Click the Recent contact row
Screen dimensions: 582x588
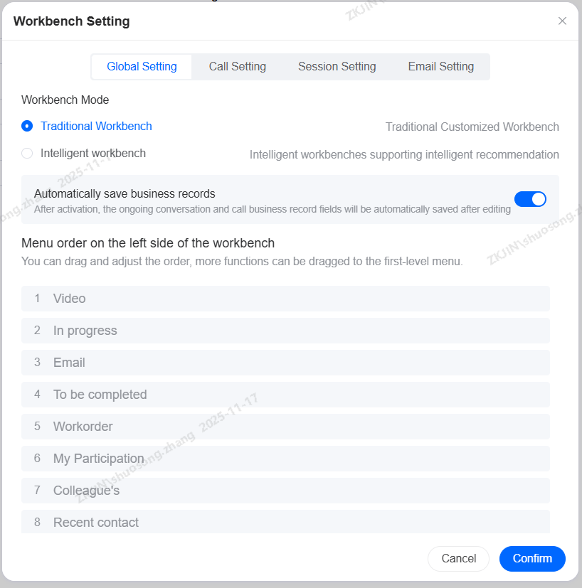[x=285, y=522]
